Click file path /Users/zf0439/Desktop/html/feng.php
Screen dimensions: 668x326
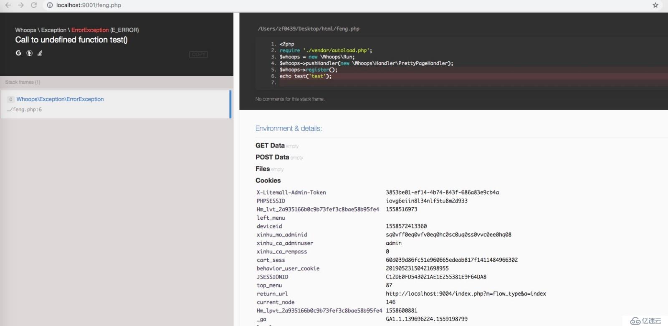pyautogui.click(x=309, y=29)
